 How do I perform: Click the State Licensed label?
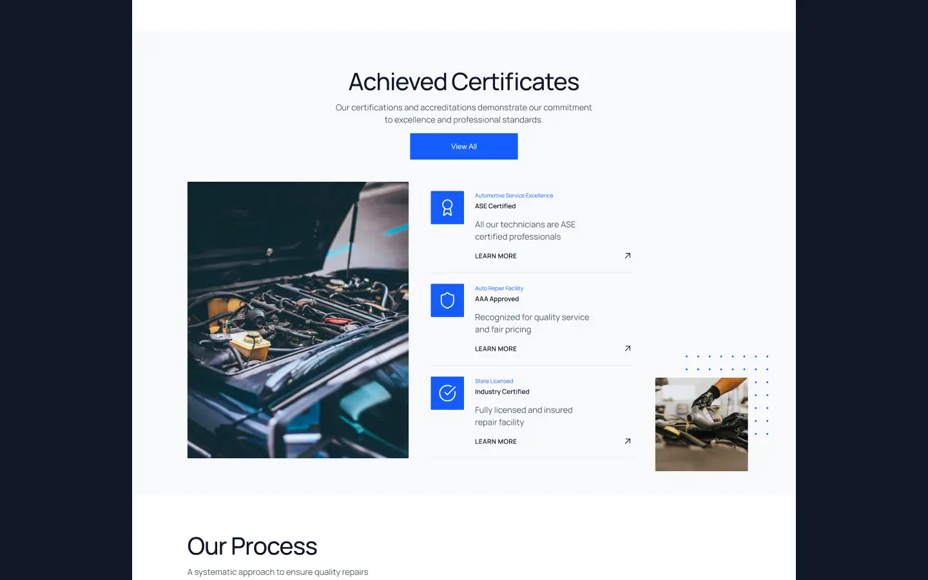[x=494, y=381]
